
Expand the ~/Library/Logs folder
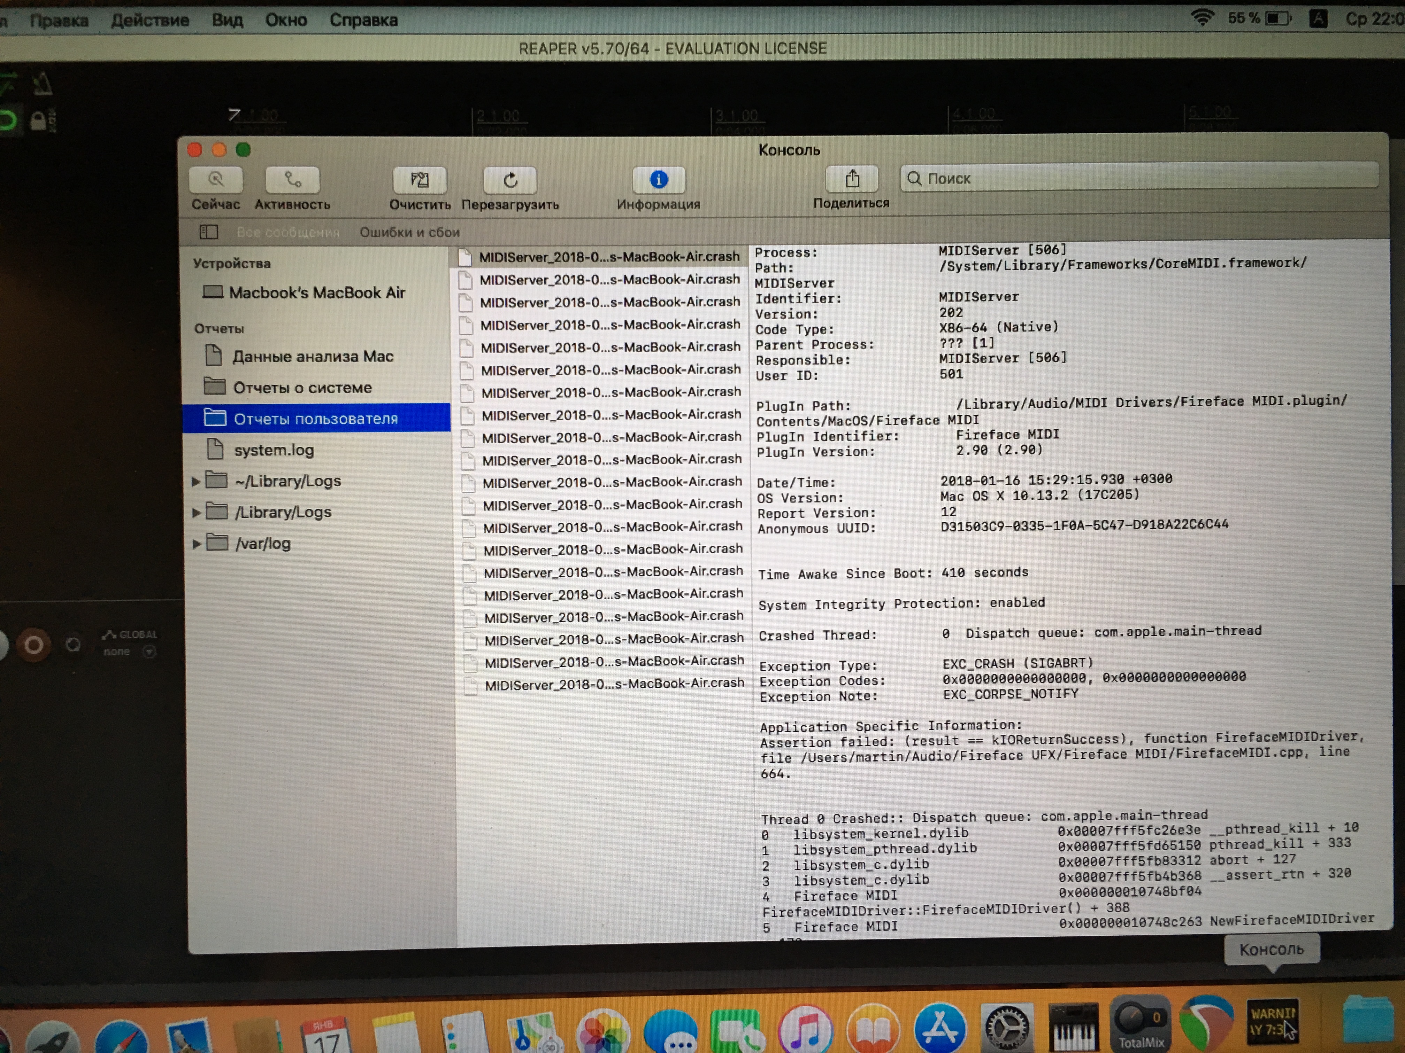click(x=196, y=482)
